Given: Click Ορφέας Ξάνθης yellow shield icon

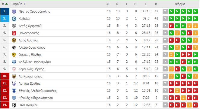Looking at the screenshot, I should click(14, 55).
